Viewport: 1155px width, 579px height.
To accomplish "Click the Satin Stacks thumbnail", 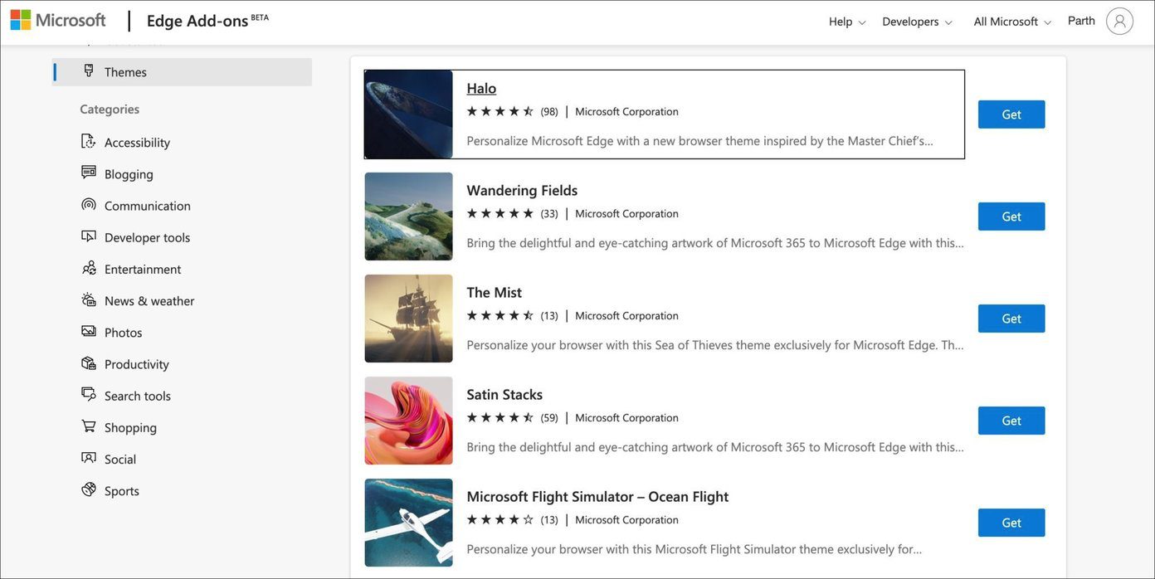I will point(409,421).
